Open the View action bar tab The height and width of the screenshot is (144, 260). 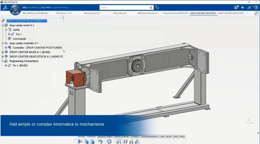click(x=162, y=137)
